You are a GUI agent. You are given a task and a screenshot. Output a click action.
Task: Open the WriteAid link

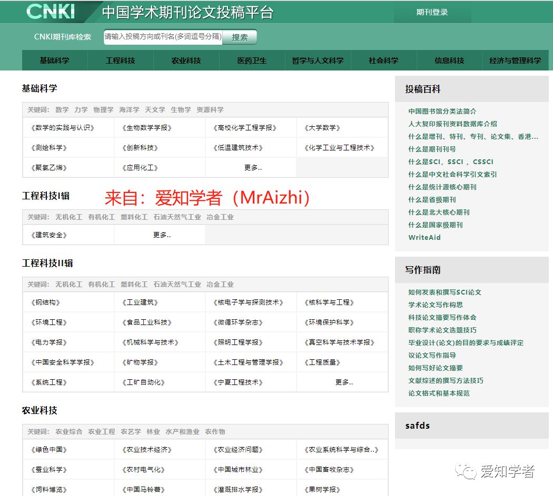pos(424,238)
